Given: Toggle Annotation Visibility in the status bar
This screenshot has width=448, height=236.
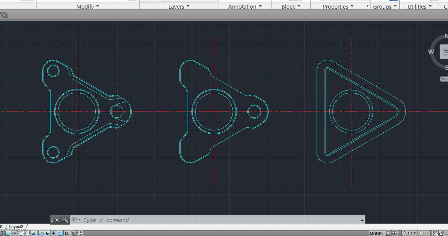Looking at the screenshot, I should (x=420, y=233).
